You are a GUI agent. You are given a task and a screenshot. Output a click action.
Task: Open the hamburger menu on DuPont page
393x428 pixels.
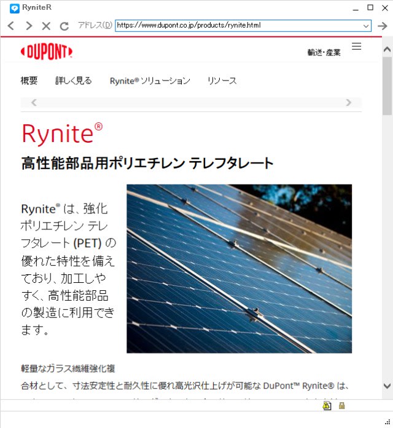click(x=356, y=46)
